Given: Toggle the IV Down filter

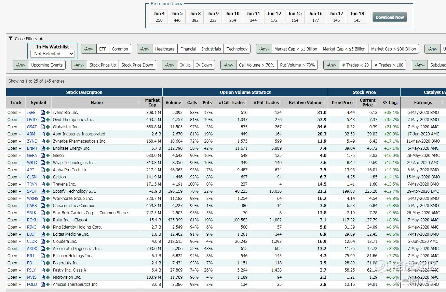Looking at the screenshot, I should 204,65.
